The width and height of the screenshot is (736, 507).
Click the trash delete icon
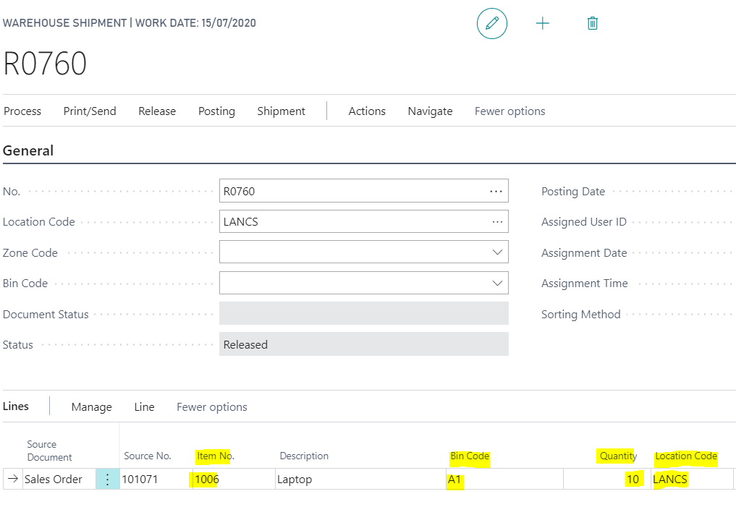592,23
